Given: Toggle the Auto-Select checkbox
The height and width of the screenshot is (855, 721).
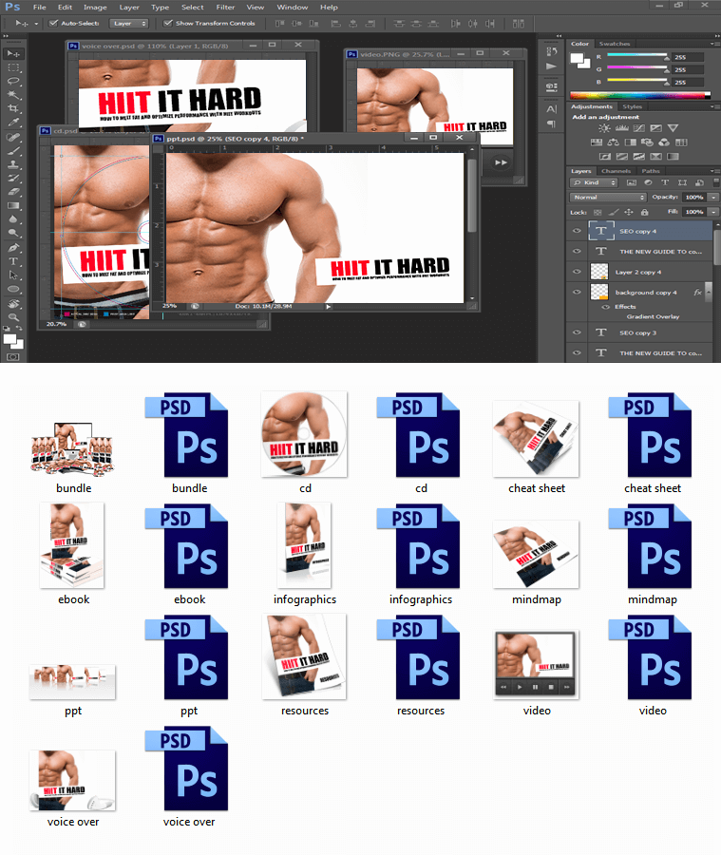Looking at the screenshot, I should click(53, 24).
